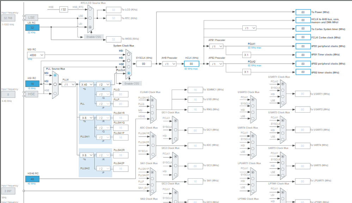Screen dimensions: 352x203
Task: Pick PLLSAI1Q in CLK48 Clock Mux
Action: [152, 100]
